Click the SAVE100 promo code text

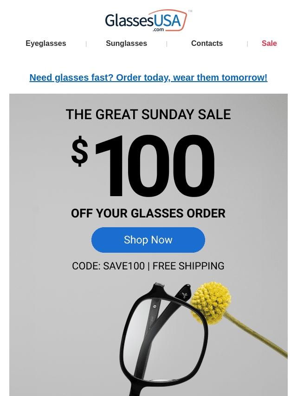coord(124,266)
